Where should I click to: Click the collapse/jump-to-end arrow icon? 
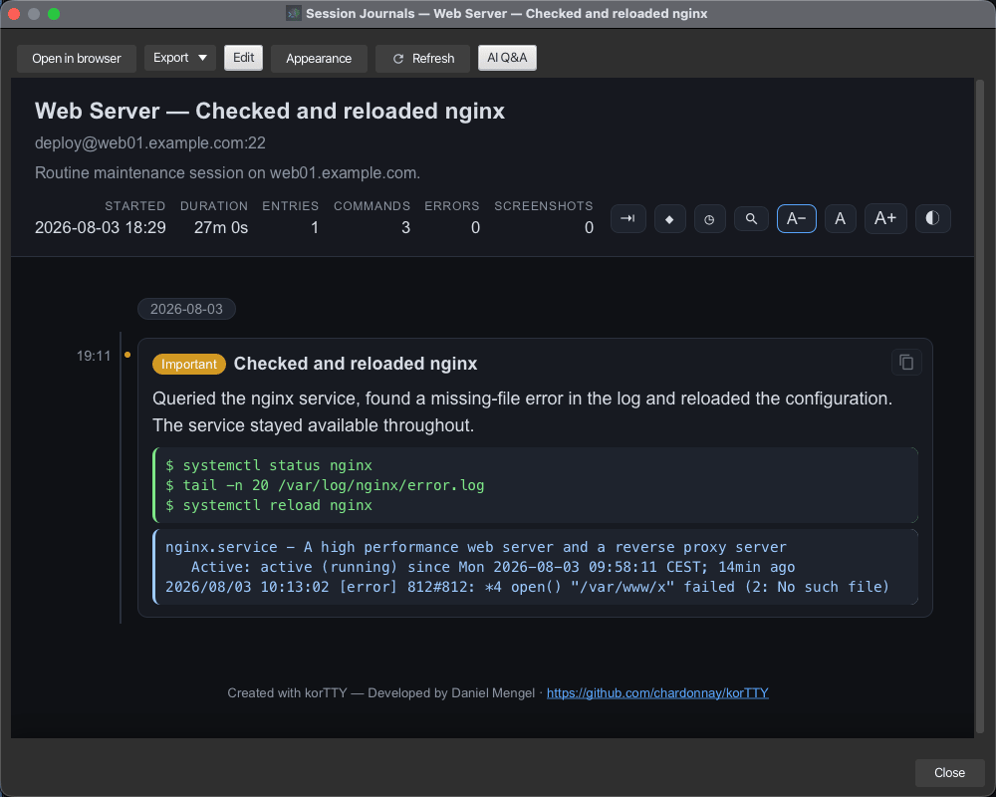pos(627,218)
